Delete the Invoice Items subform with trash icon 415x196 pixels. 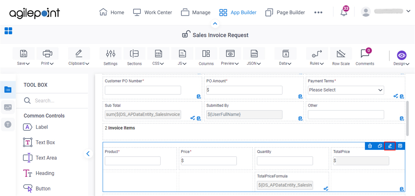pos(370,146)
